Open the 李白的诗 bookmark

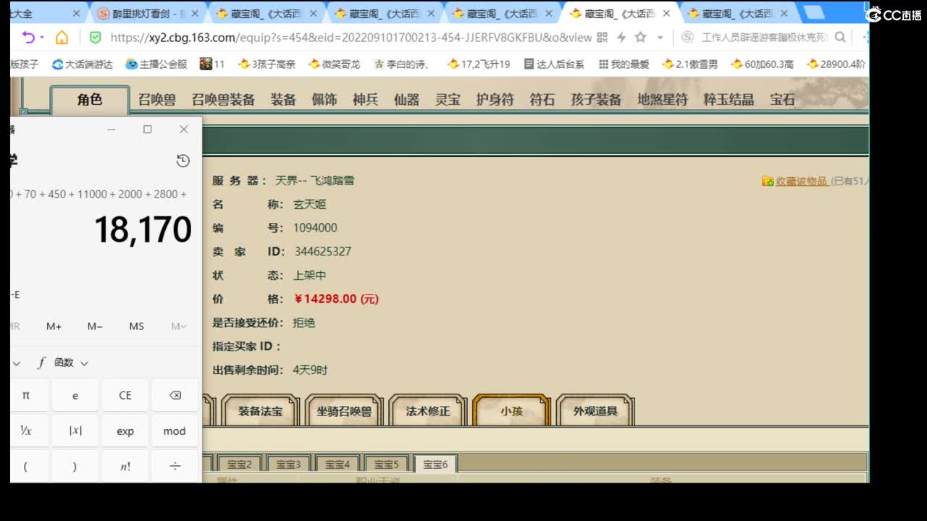[x=402, y=64]
